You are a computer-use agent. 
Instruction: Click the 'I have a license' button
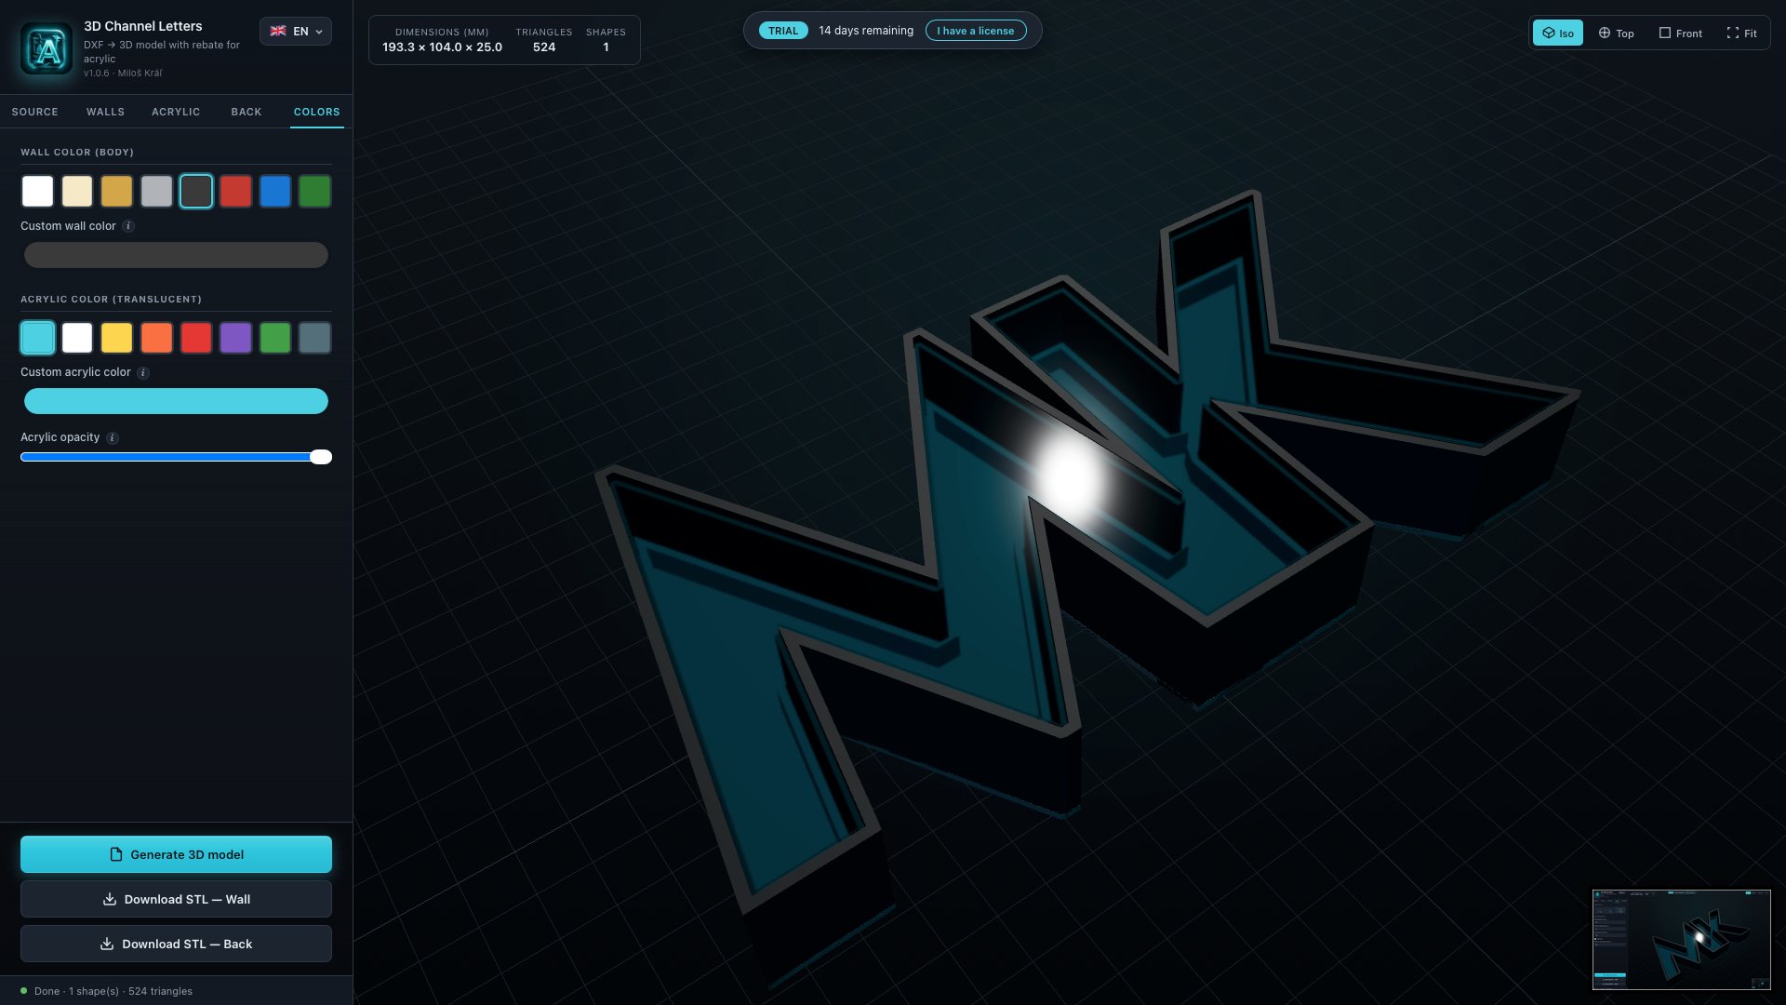coord(976,31)
